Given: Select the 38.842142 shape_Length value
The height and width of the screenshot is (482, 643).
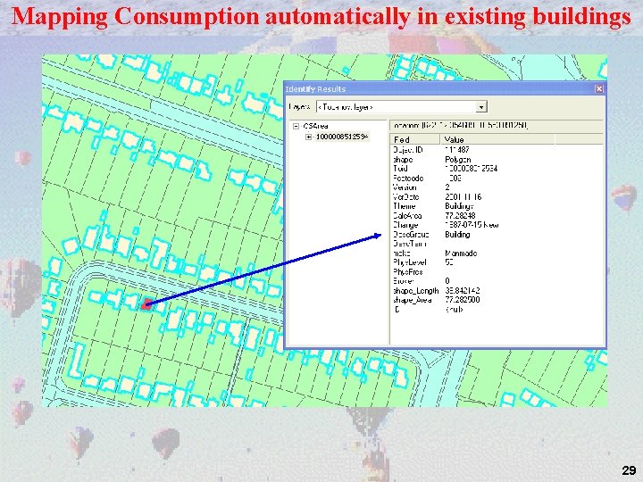Looking at the screenshot, I should (x=463, y=291).
